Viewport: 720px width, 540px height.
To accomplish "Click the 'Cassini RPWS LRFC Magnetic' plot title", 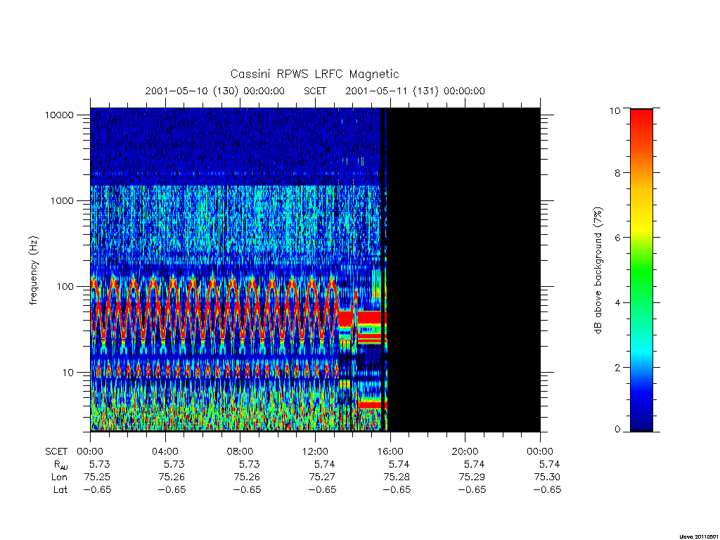I will (x=314, y=74).
